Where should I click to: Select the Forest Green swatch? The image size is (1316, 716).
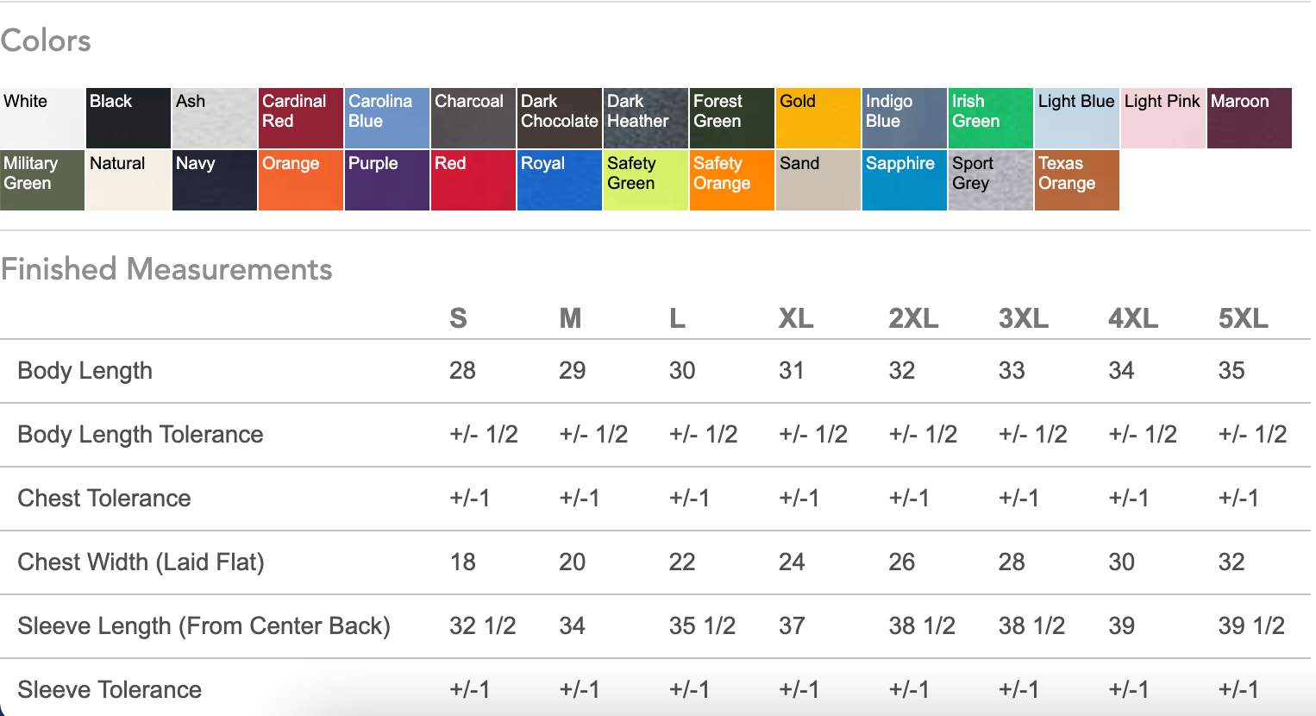(x=732, y=118)
